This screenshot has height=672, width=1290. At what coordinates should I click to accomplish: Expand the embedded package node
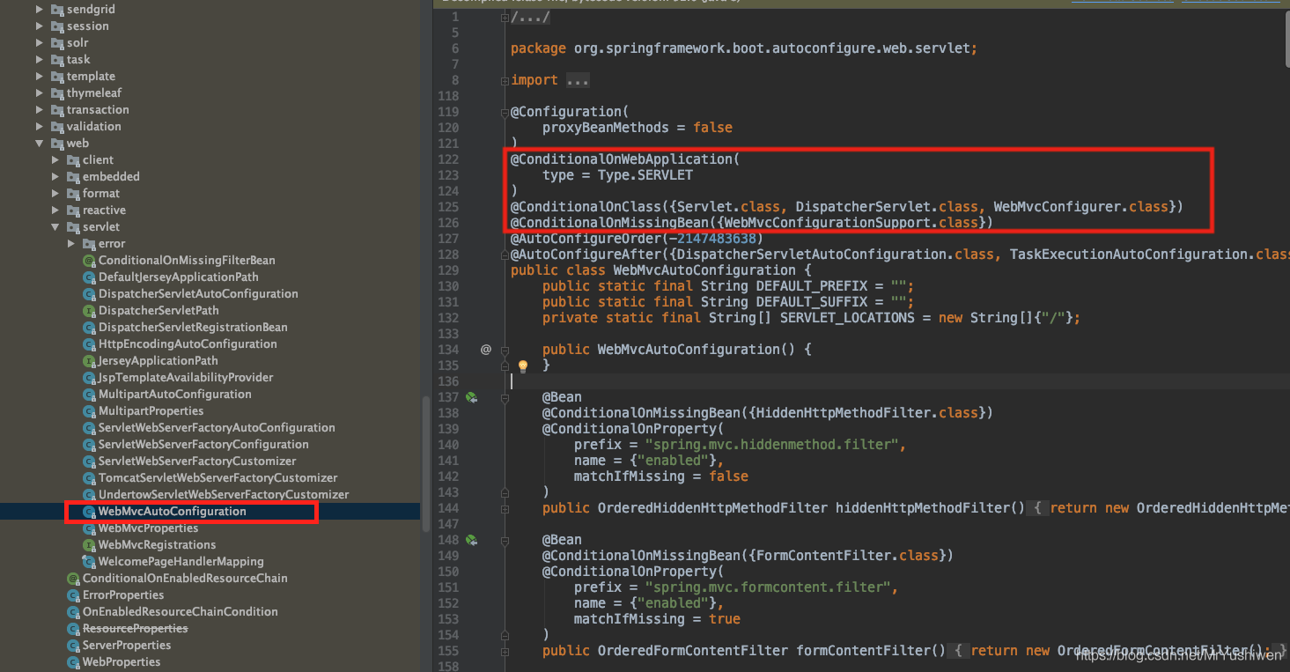point(55,177)
